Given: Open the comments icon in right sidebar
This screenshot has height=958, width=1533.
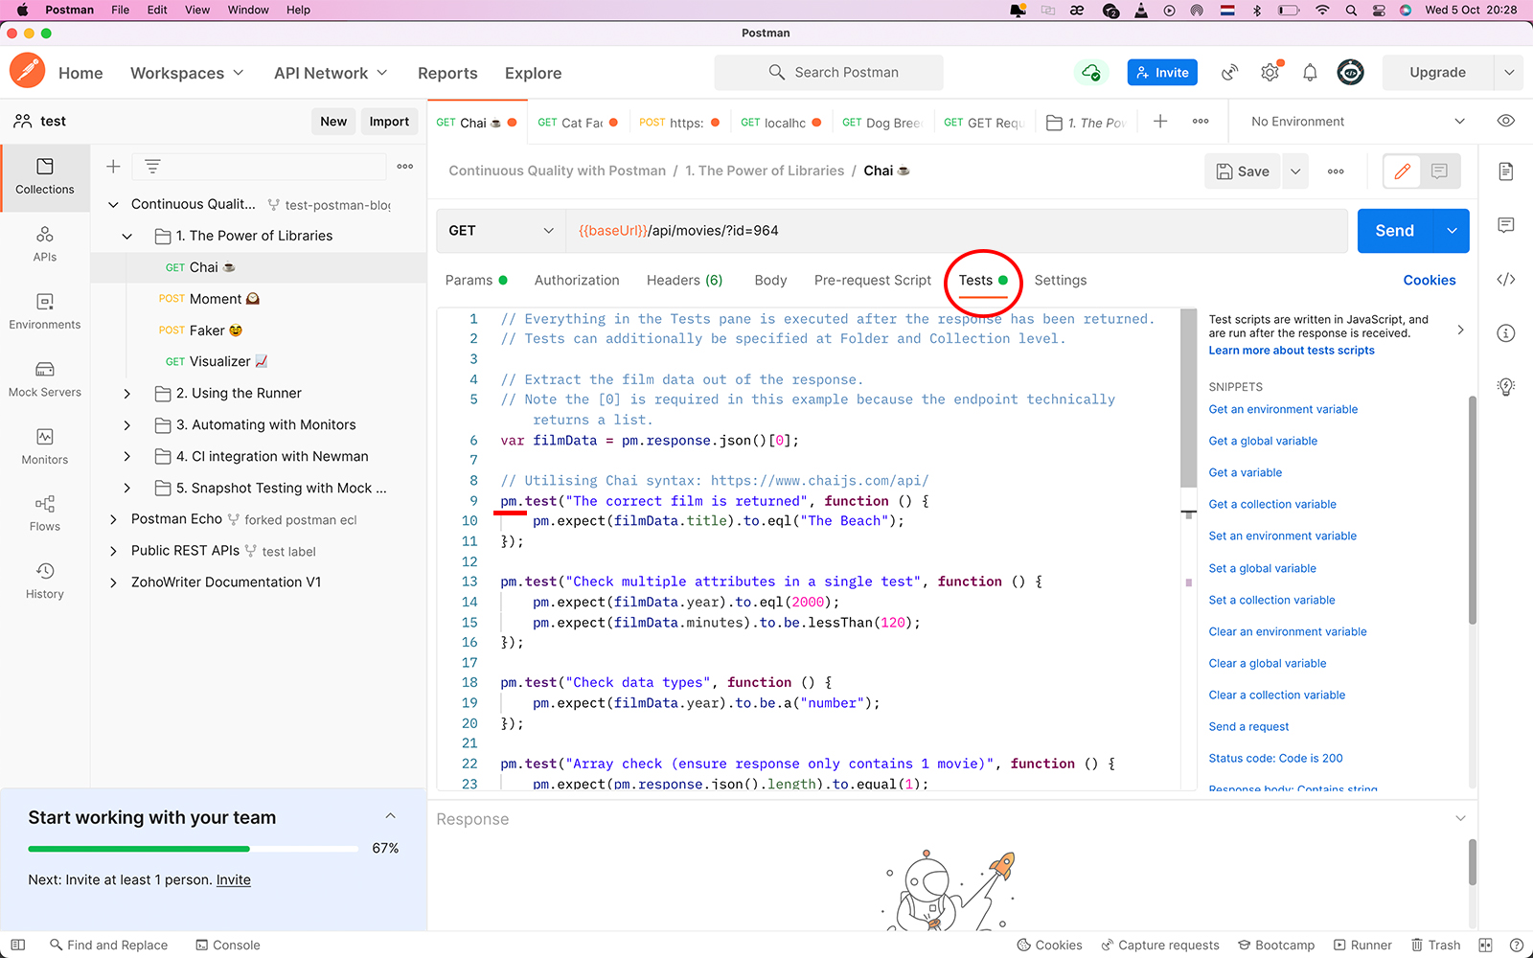Looking at the screenshot, I should [x=1506, y=225].
